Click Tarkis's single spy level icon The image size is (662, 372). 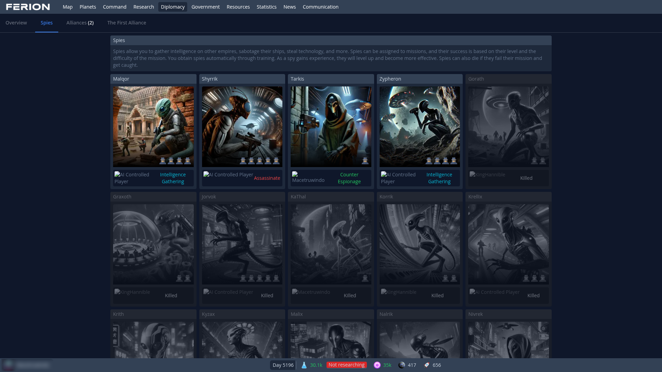click(365, 161)
